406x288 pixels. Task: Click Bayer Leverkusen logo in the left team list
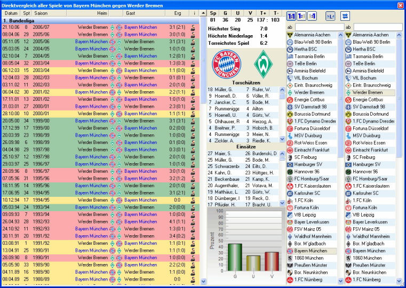[x=290, y=222]
